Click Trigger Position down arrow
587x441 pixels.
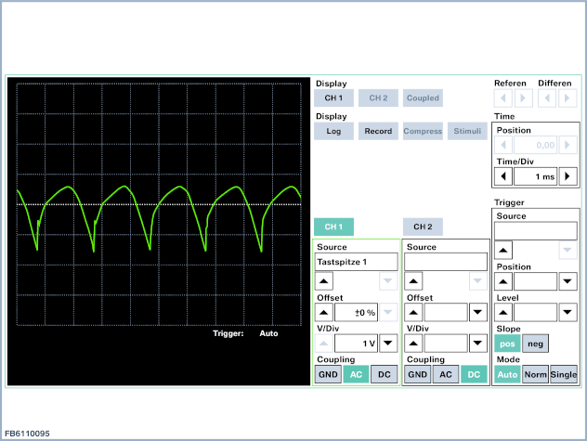coord(567,281)
